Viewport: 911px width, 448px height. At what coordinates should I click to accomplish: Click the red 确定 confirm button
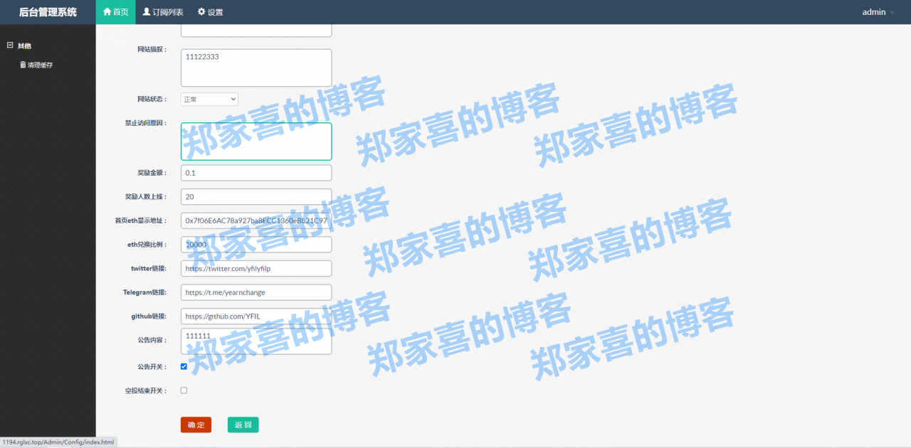click(196, 425)
